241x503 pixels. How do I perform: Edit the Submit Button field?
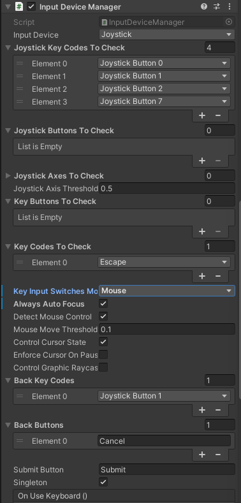point(167,470)
